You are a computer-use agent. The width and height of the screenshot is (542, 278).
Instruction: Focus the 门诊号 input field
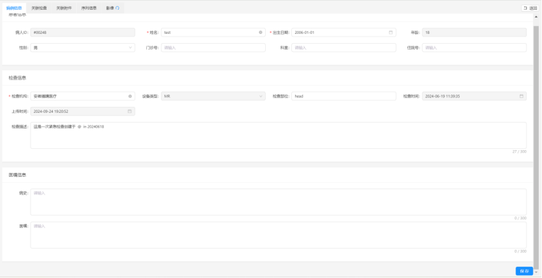(x=213, y=48)
